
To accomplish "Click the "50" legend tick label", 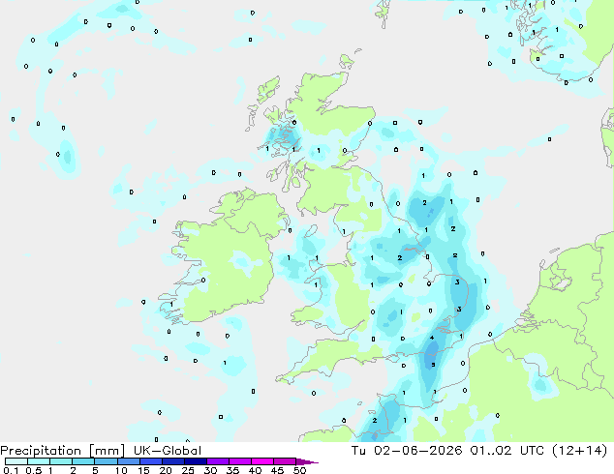I will pyautogui.click(x=299, y=470).
